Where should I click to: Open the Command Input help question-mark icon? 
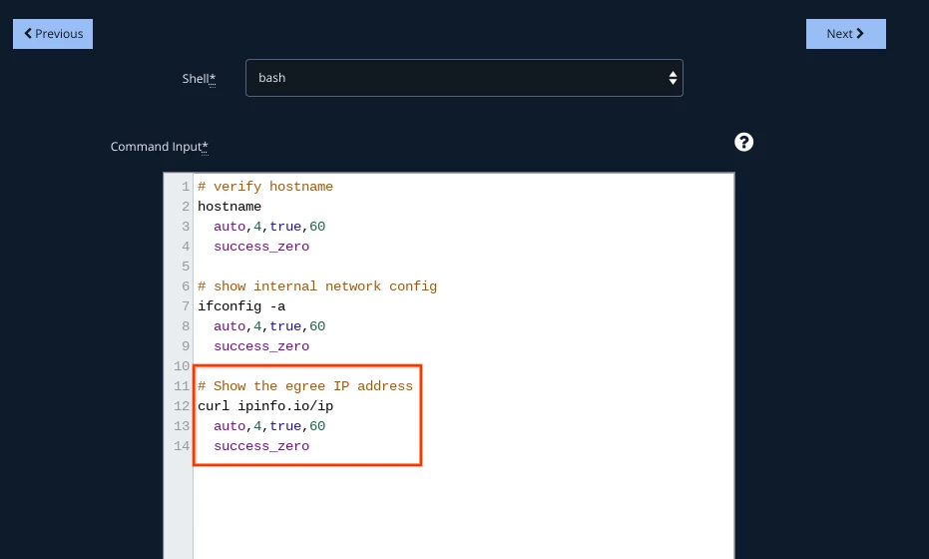[x=743, y=143]
